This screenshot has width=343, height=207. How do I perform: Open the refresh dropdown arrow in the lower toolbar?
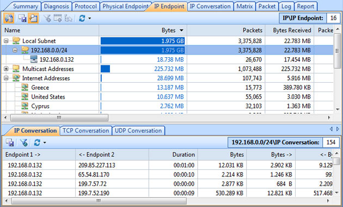(x=45, y=143)
